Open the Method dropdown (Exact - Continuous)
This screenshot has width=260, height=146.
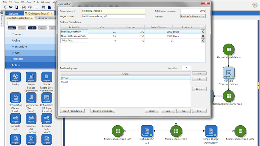tap(193, 16)
